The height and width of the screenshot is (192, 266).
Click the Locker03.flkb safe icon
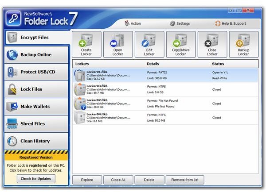pyautogui.click(x=80, y=89)
